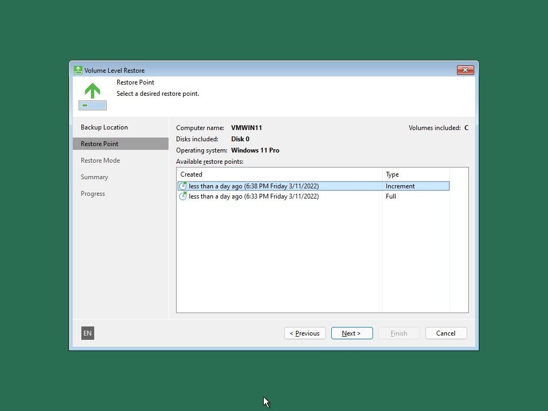
Task: Go back using the Previous button
Action: coord(305,333)
